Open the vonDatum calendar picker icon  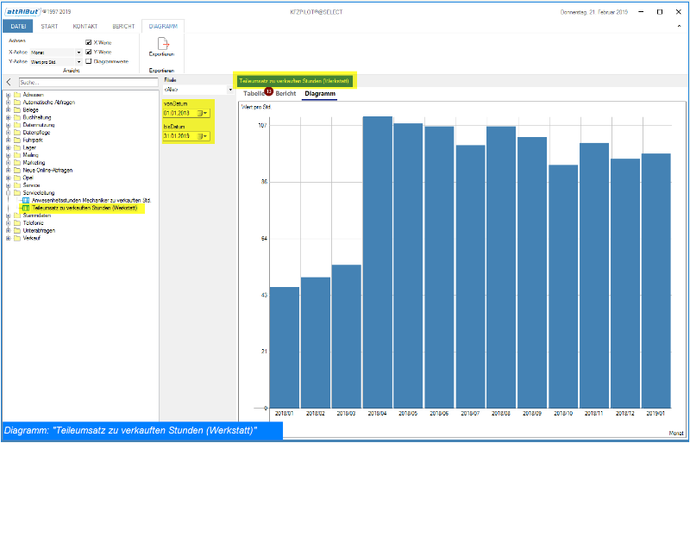(203, 113)
